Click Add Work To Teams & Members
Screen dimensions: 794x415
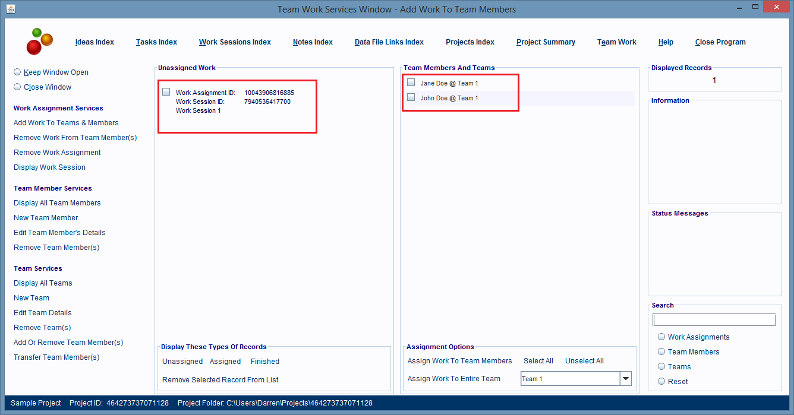click(66, 123)
